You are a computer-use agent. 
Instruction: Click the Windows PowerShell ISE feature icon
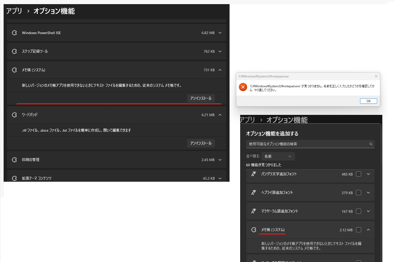click(x=14, y=33)
